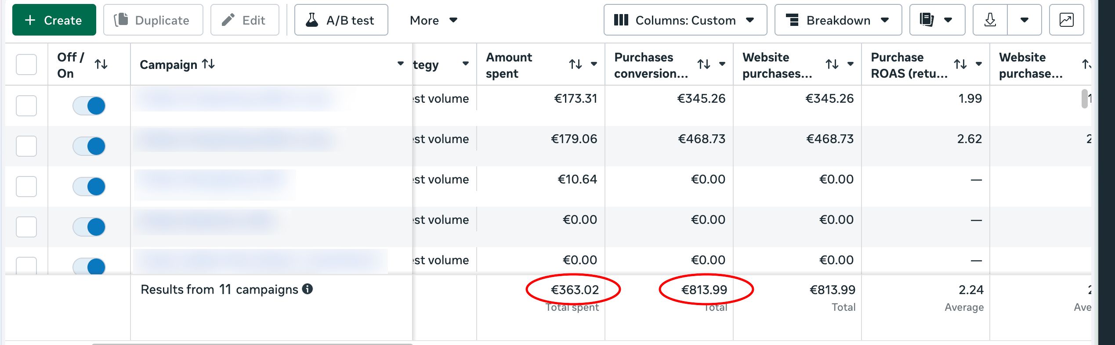Expand the Breakdown dropdown
Image resolution: width=1115 pixels, height=345 pixels.
[x=838, y=20]
